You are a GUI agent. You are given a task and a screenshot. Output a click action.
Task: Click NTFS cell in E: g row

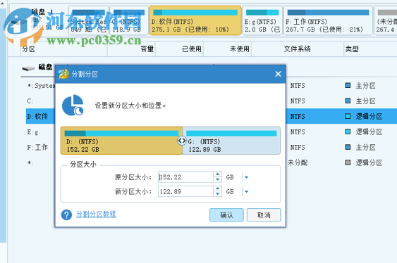[x=298, y=131]
